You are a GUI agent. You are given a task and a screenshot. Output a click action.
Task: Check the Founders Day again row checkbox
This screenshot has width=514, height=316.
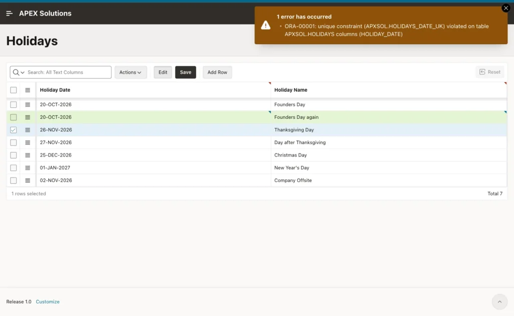[14, 117]
